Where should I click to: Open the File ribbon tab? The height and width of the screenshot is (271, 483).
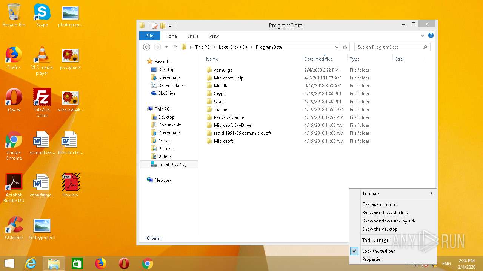[150, 36]
